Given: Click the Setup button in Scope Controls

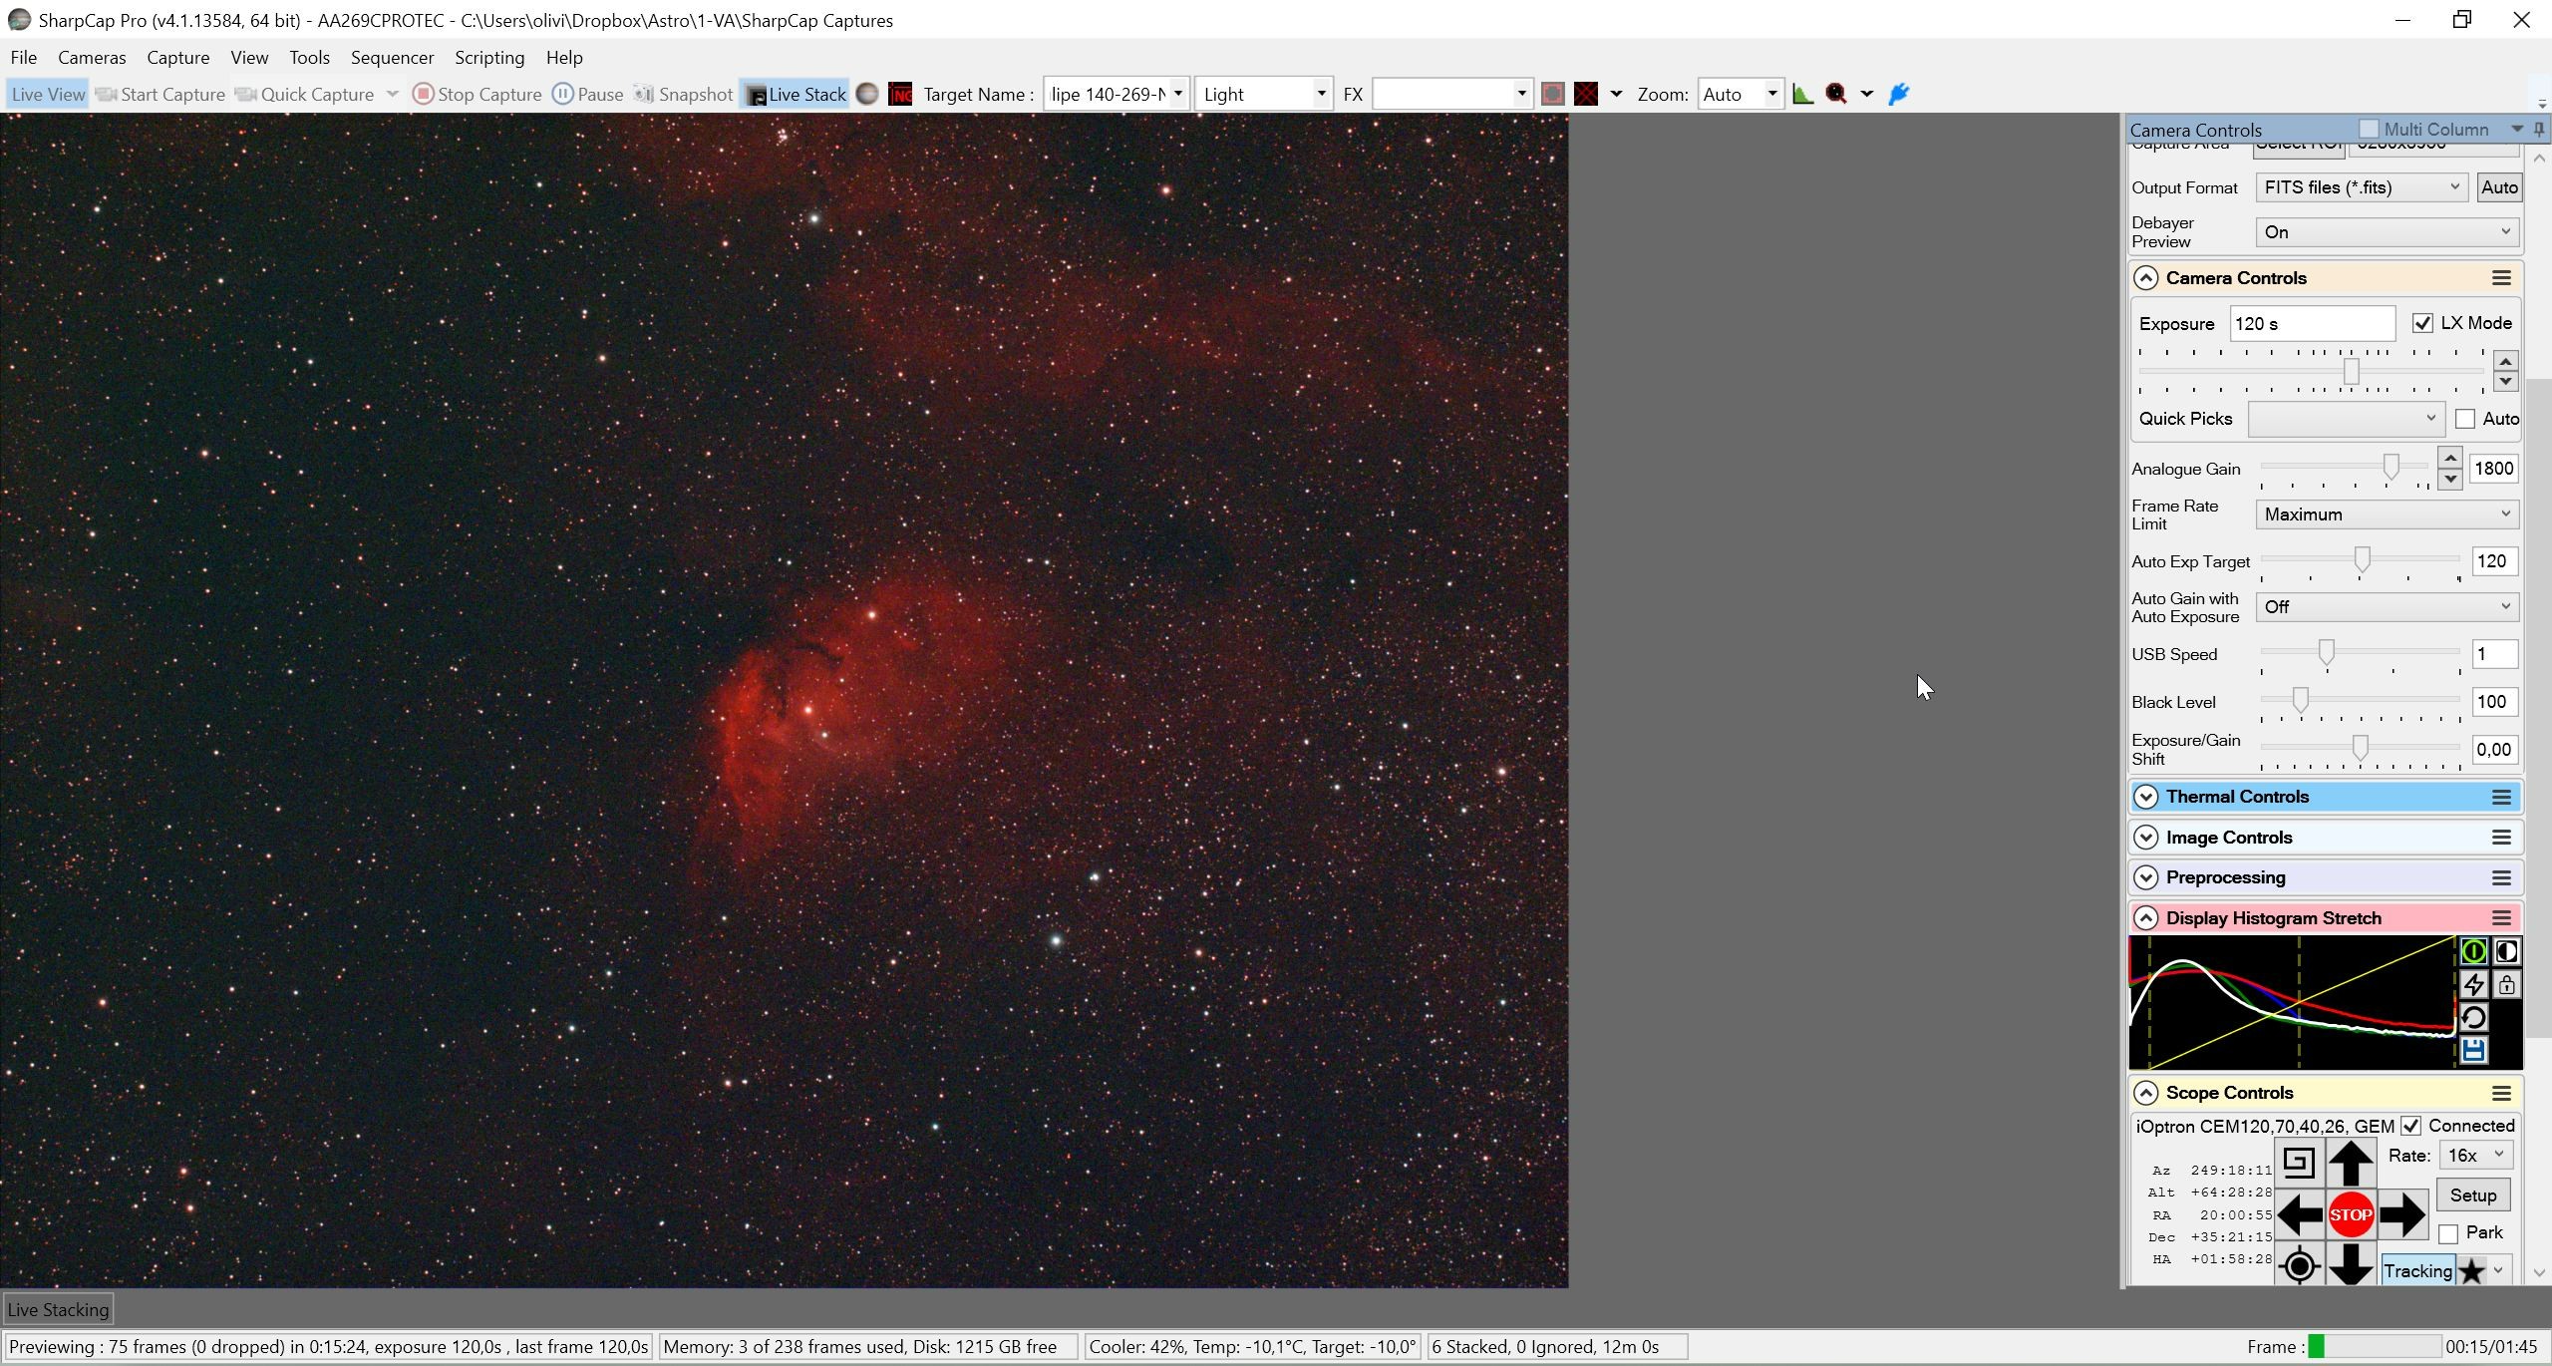Looking at the screenshot, I should pos(2472,1195).
